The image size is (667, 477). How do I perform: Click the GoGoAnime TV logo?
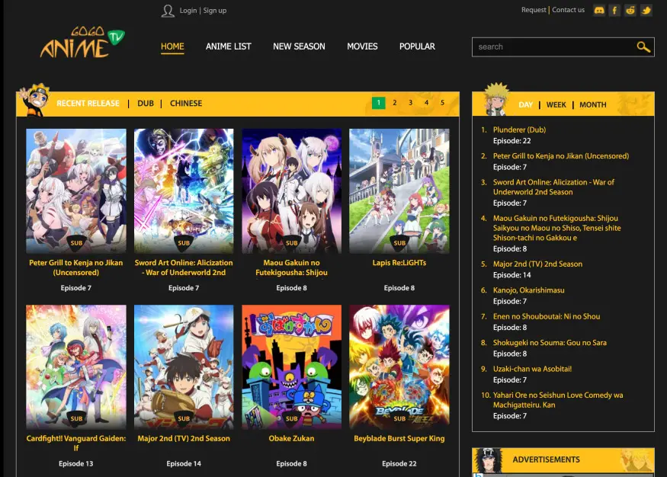[x=82, y=43]
